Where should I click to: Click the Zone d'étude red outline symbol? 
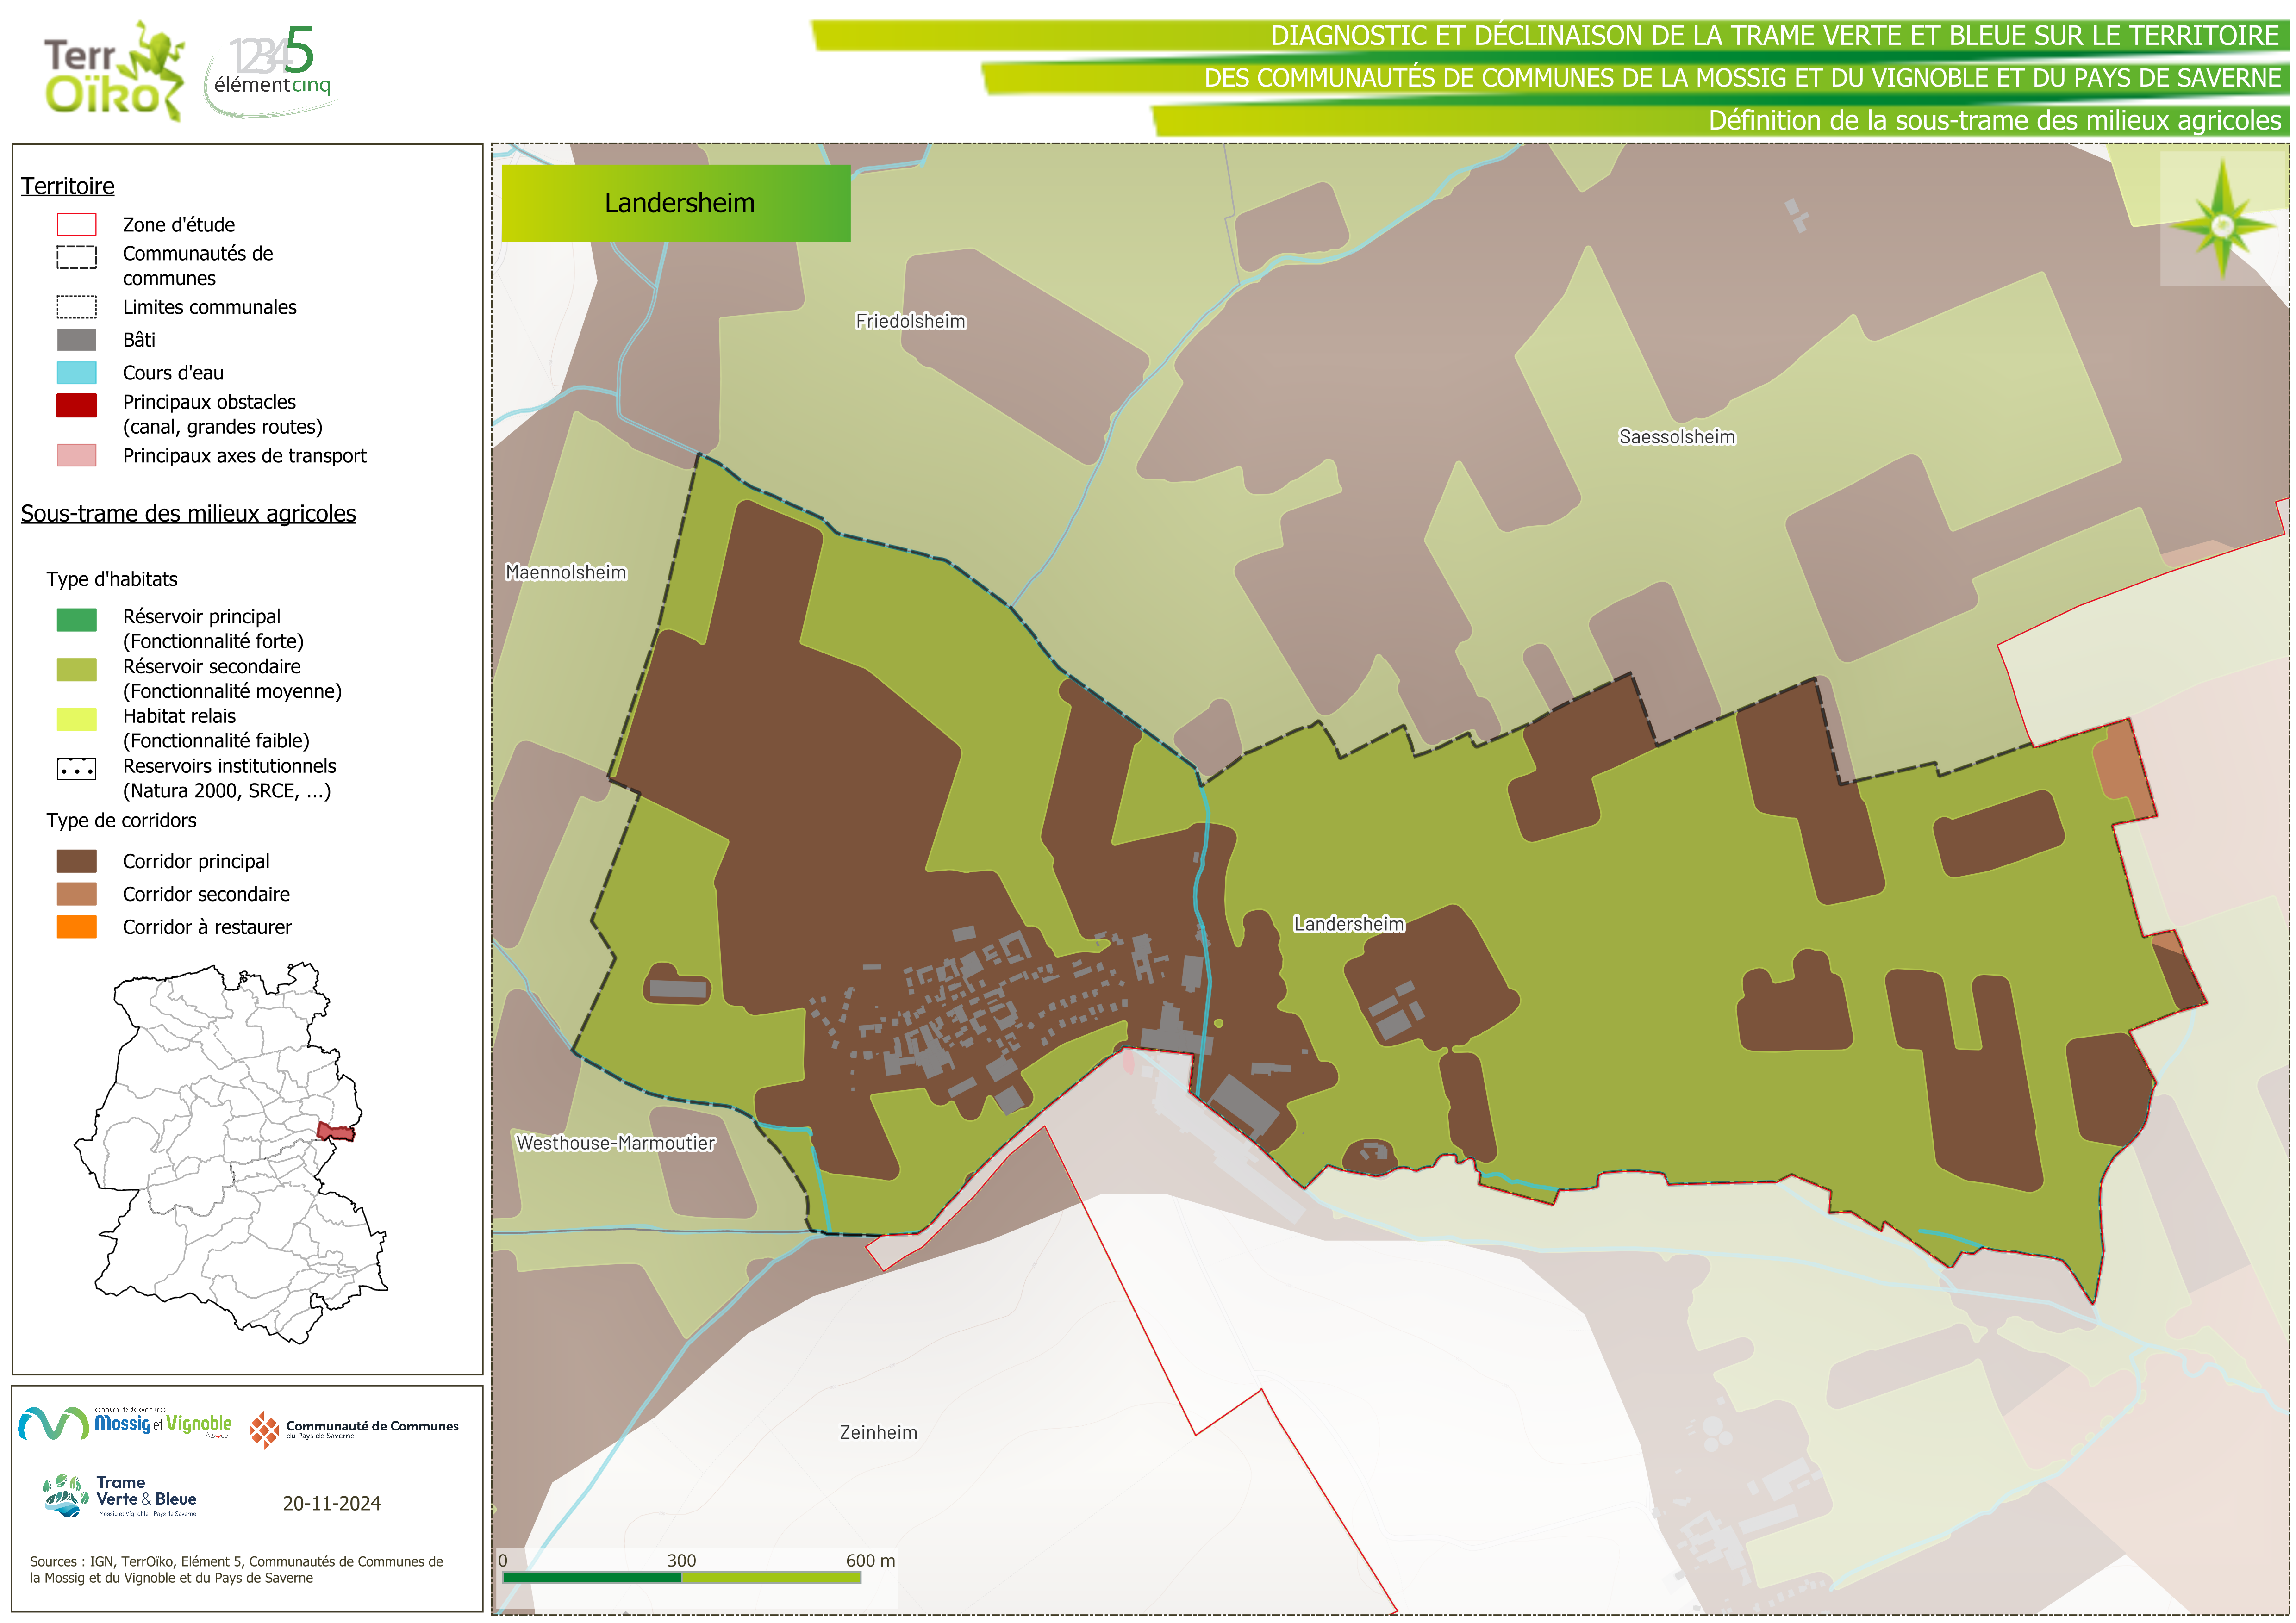pyautogui.click(x=76, y=224)
